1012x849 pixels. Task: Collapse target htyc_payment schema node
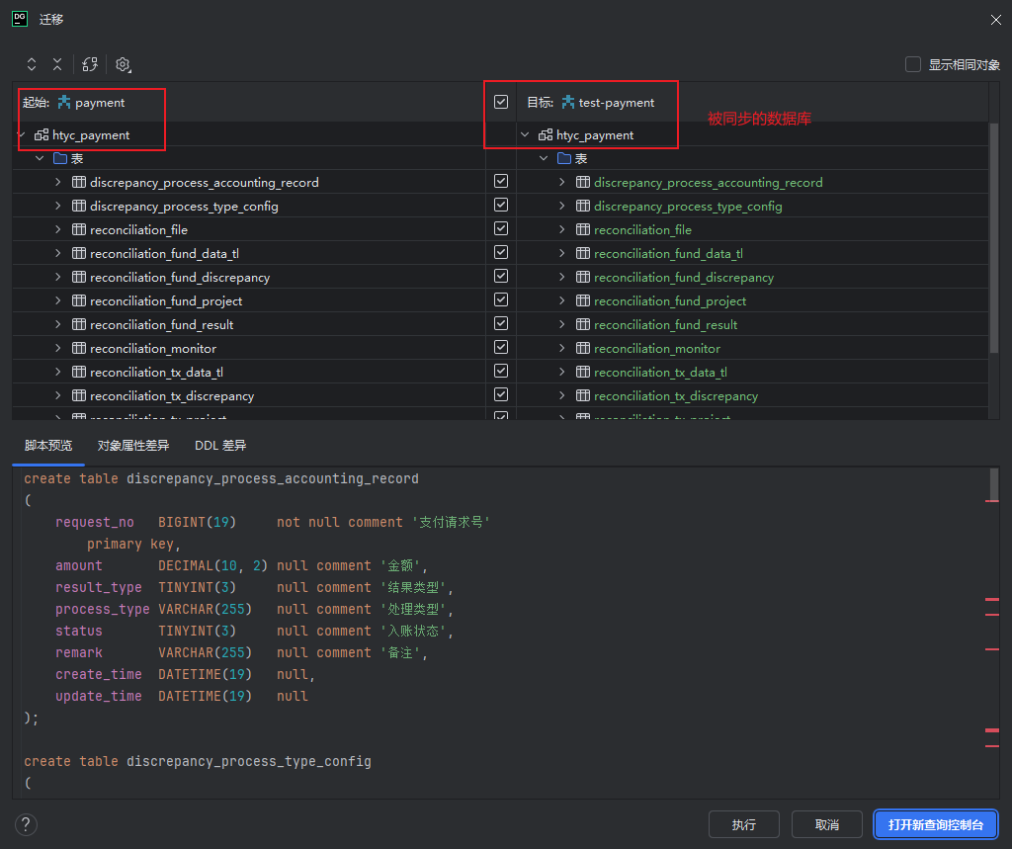(x=525, y=135)
